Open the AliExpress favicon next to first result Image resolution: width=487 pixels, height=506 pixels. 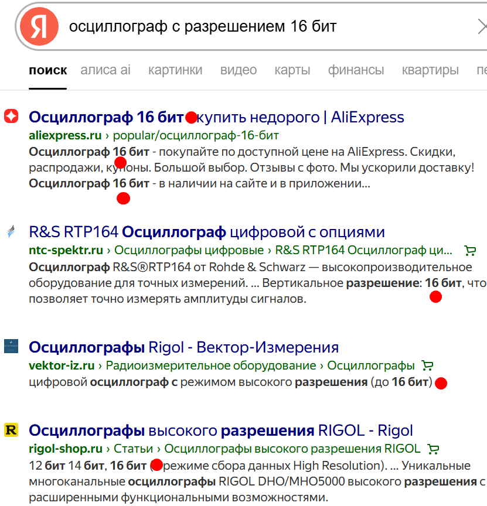pos(11,116)
